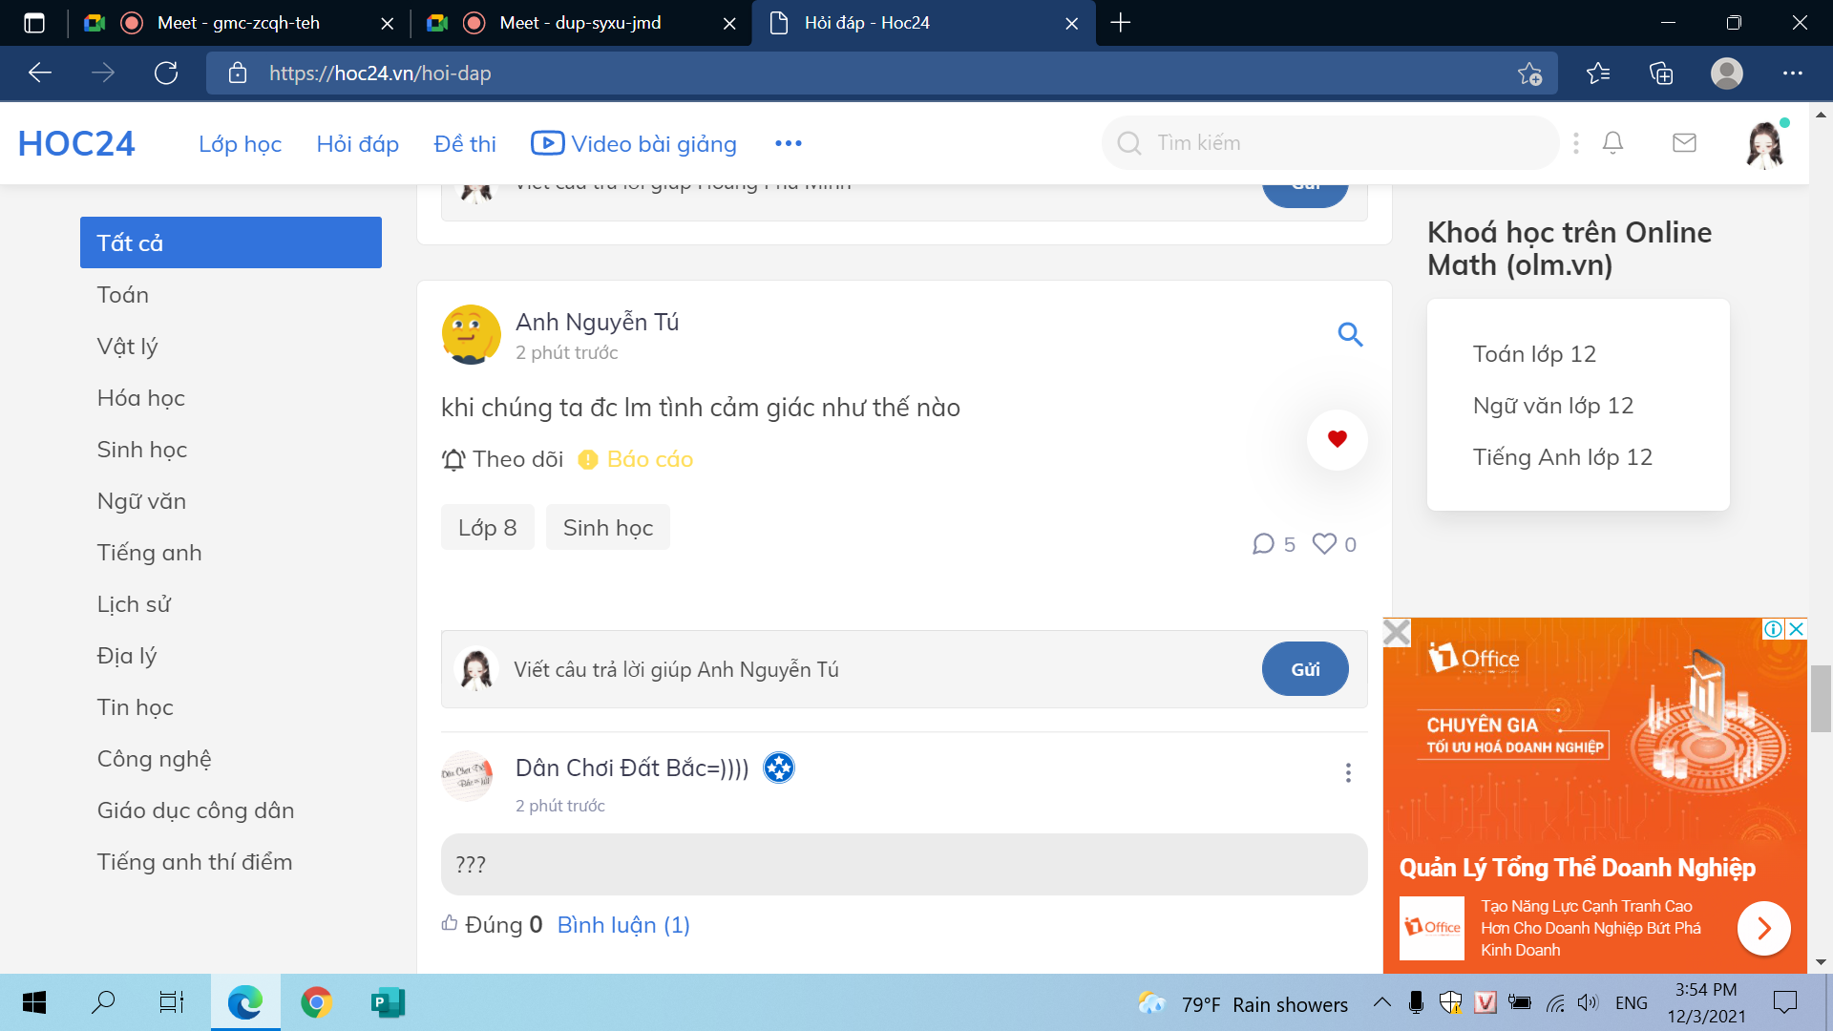Select the Hóa học subject filter
1833x1031 pixels.
click(141, 398)
